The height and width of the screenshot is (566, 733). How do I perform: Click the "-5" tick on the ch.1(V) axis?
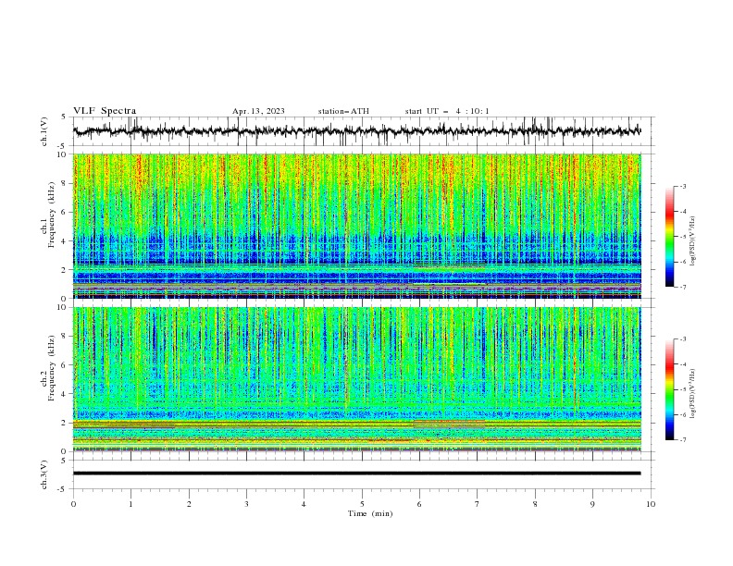[63, 146]
